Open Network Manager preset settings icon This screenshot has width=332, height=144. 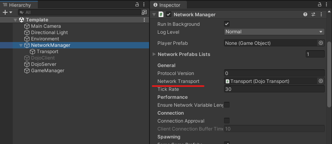tap(313, 14)
